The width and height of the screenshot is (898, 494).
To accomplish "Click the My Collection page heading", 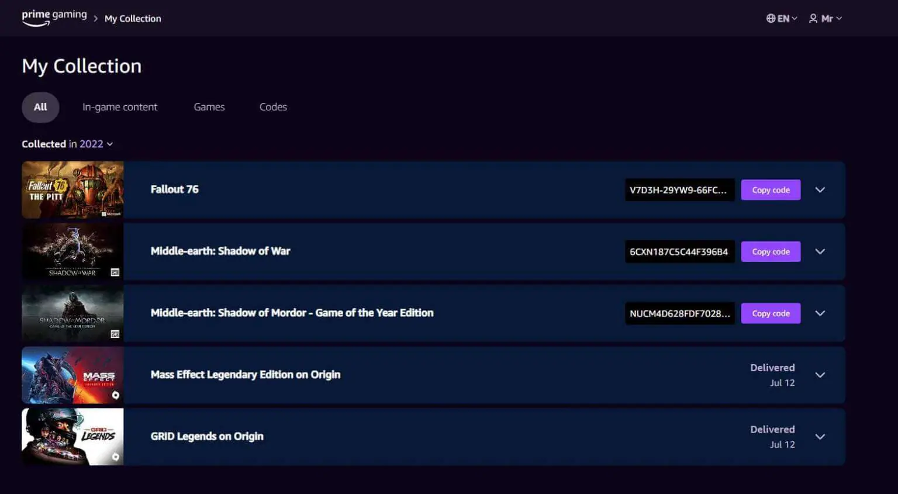I will pyautogui.click(x=81, y=66).
